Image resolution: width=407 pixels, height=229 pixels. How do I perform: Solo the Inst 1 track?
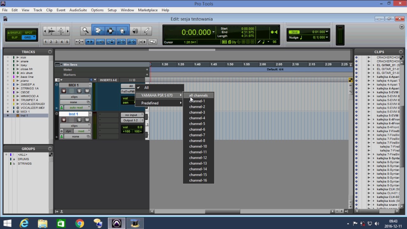point(79,120)
